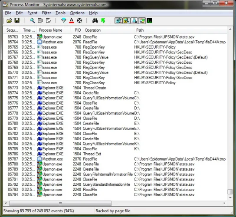Open the Filter dialog via the funnel icon

click(x=64, y=21)
